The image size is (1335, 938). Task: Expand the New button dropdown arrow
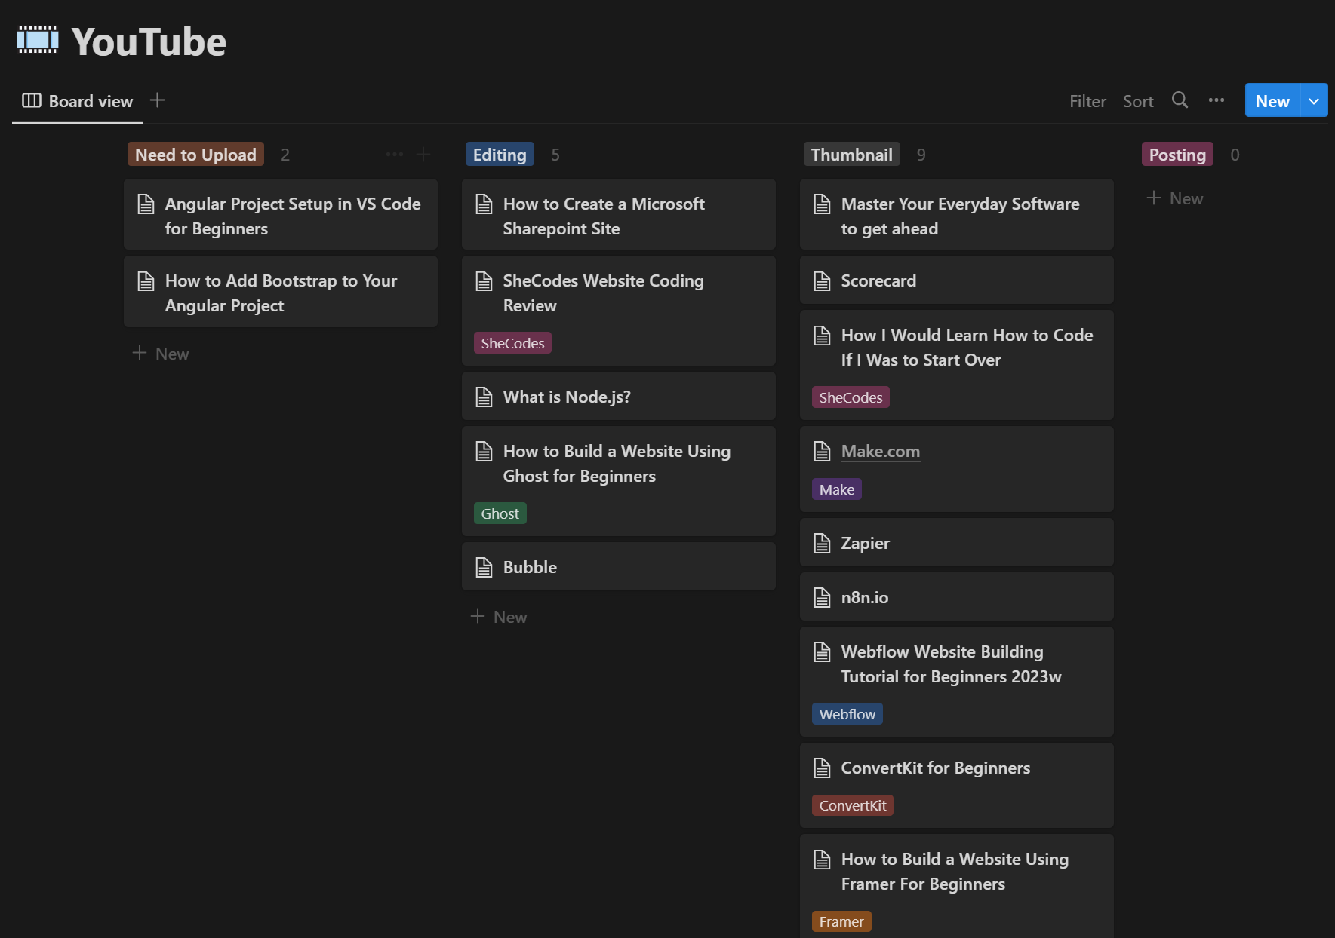pyautogui.click(x=1314, y=101)
